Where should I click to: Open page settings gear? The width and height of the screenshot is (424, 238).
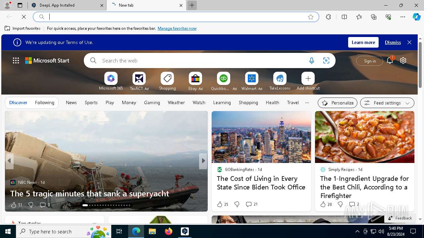tap(403, 60)
